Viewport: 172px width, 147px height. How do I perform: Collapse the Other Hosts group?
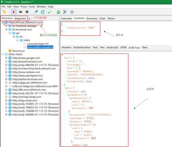3,54
